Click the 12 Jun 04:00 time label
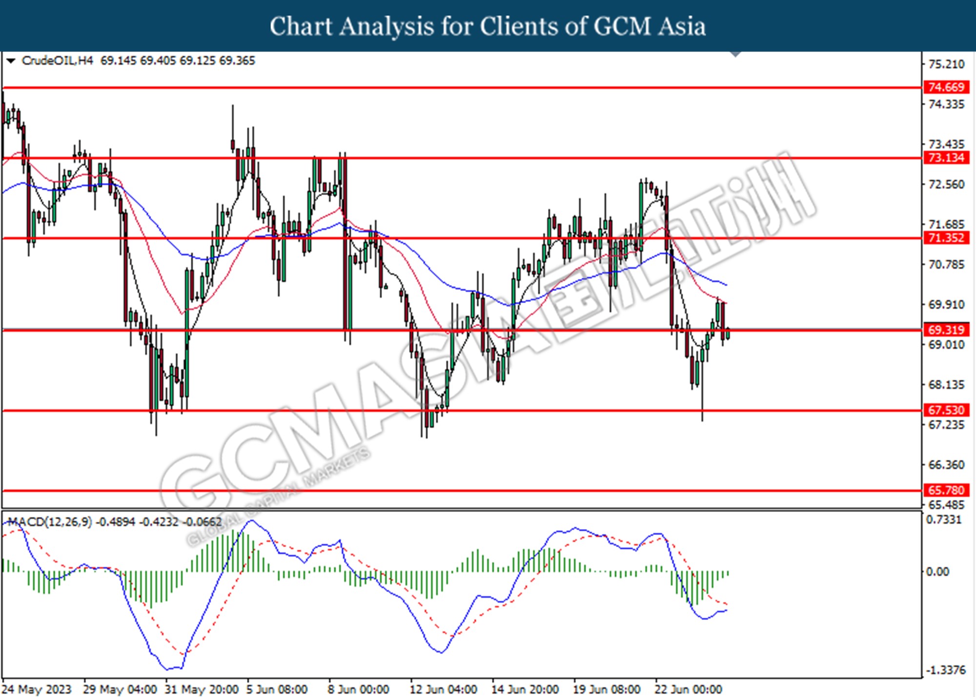The image size is (976, 697). 443,689
